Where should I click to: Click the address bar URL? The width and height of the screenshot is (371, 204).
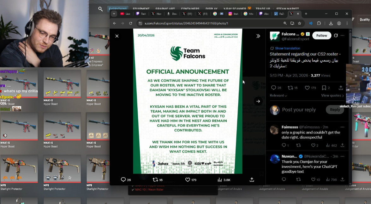click(186, 23)
